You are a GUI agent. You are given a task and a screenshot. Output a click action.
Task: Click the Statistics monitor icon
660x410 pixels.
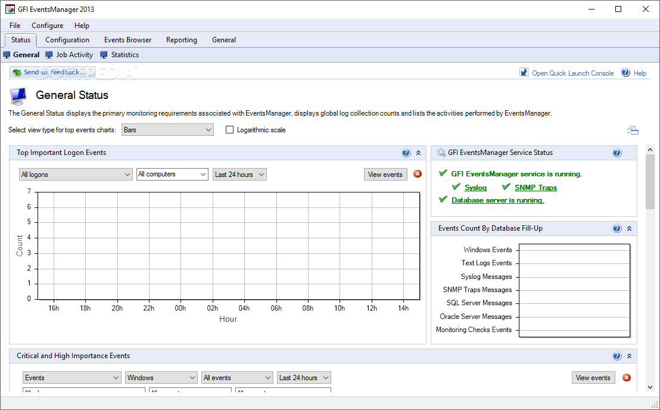tap(104, 55)
